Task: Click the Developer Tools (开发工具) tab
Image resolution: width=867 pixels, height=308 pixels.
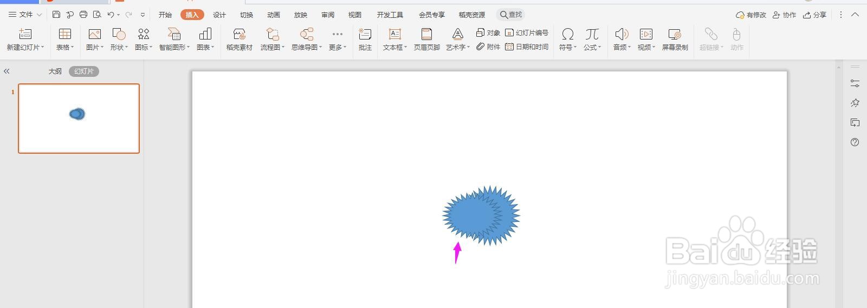Action: (390, 15)
